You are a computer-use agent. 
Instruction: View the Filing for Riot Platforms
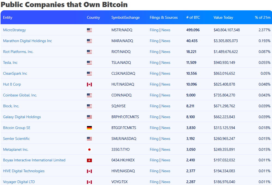(x=154, y=52)
